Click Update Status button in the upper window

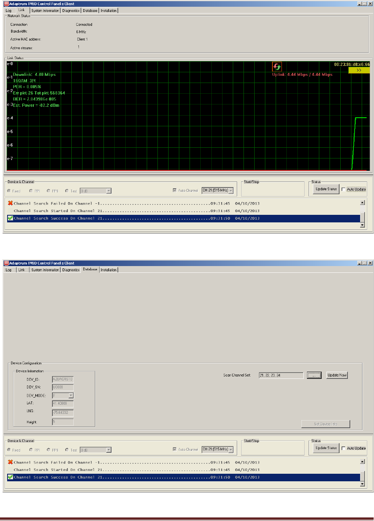pyautogui.click(x=326, y=189)
